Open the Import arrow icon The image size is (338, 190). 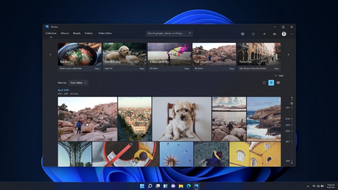click(264, 34)
